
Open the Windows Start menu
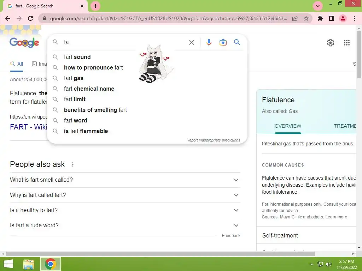[8, 264]
